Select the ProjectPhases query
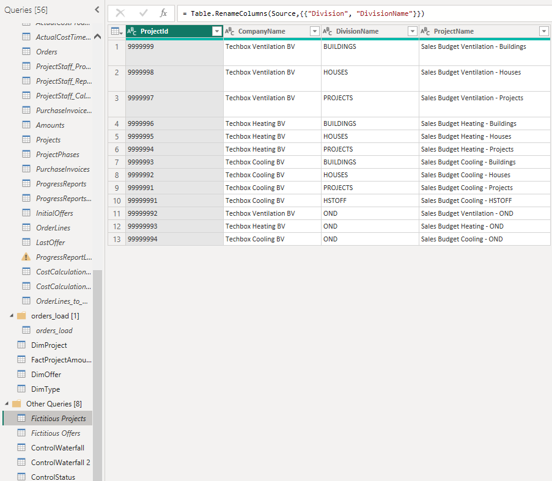The image size is (552, 481). pos(57,155)
